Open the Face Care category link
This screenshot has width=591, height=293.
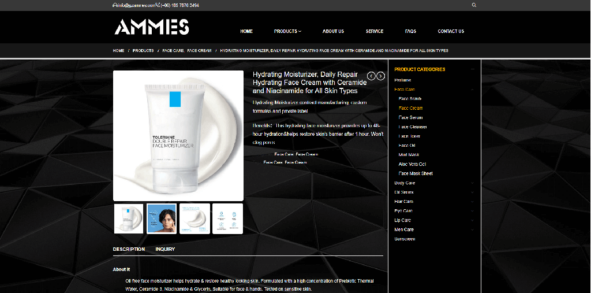[405, 90]
